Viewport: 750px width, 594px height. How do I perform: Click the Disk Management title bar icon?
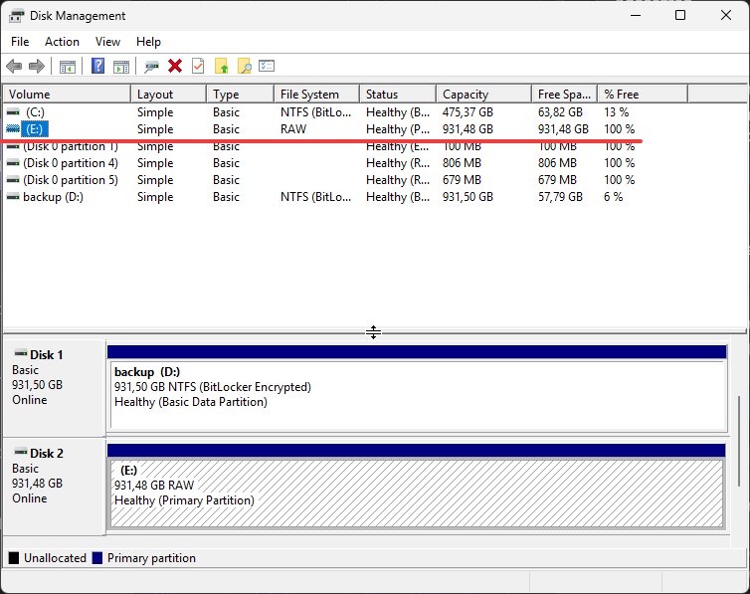[x=16, y=16]
